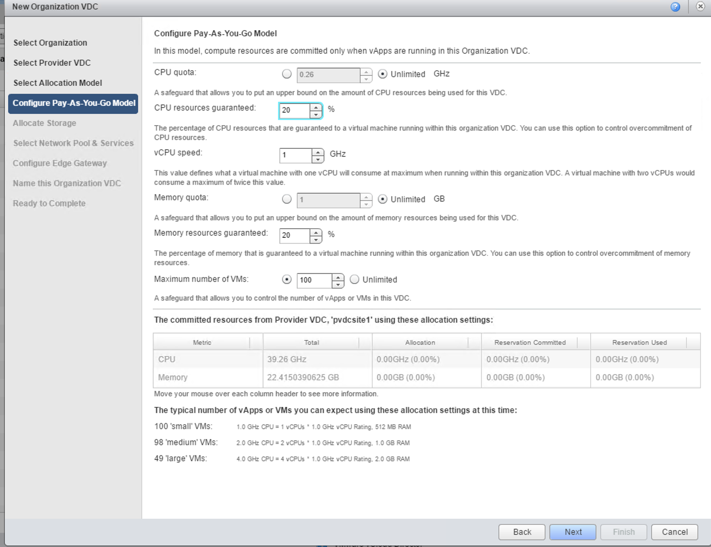Image resolution: width=711 pixels, height=547 pixels.
Task: Increase Maximum number of VMs value
Action: 338,277
